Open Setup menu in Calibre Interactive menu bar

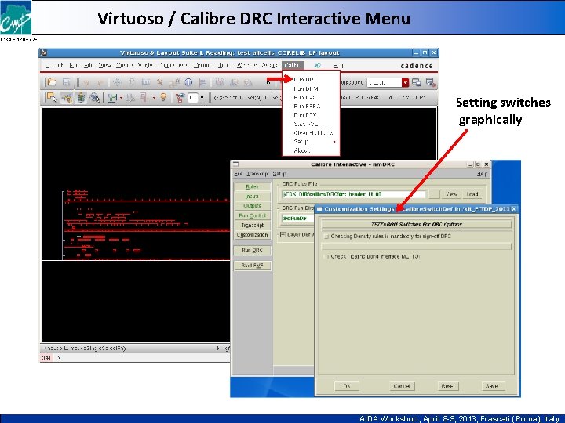(279, 174)
